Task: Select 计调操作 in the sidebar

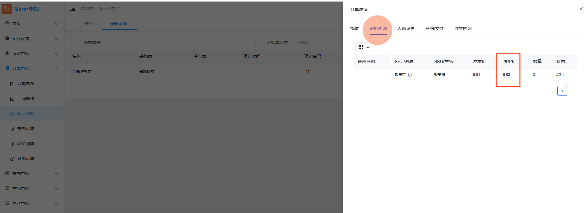Action: click(25, 99)
